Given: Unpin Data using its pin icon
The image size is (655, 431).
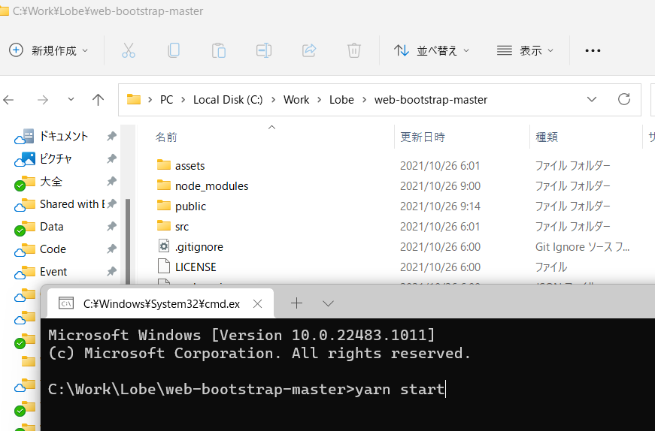Looking at the screenshot, I should [111, 226].
